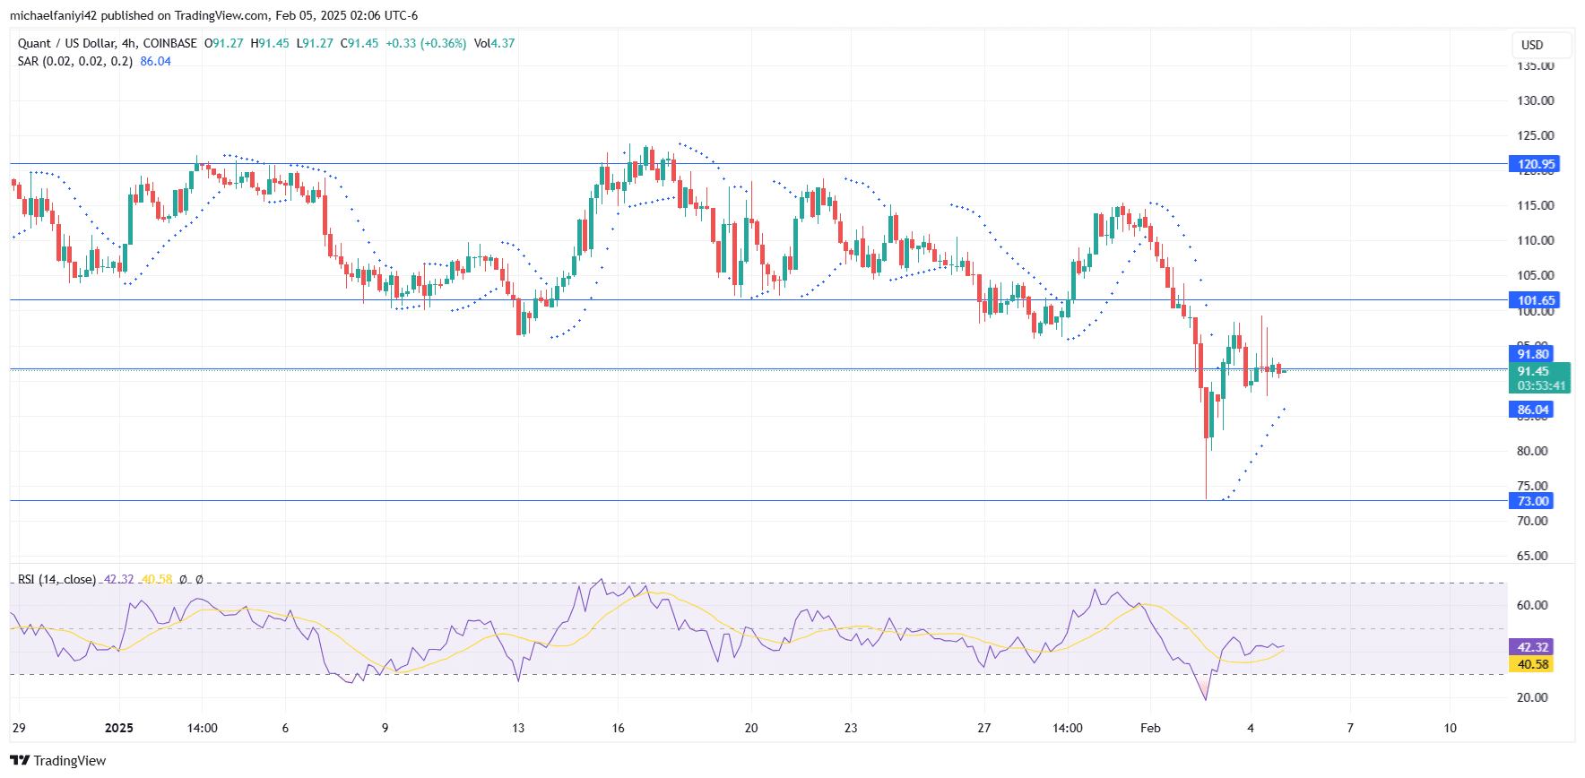The image size is (1585, 778).
Task: Click the 20 date on time axis
Action: (x=751, y=728)
